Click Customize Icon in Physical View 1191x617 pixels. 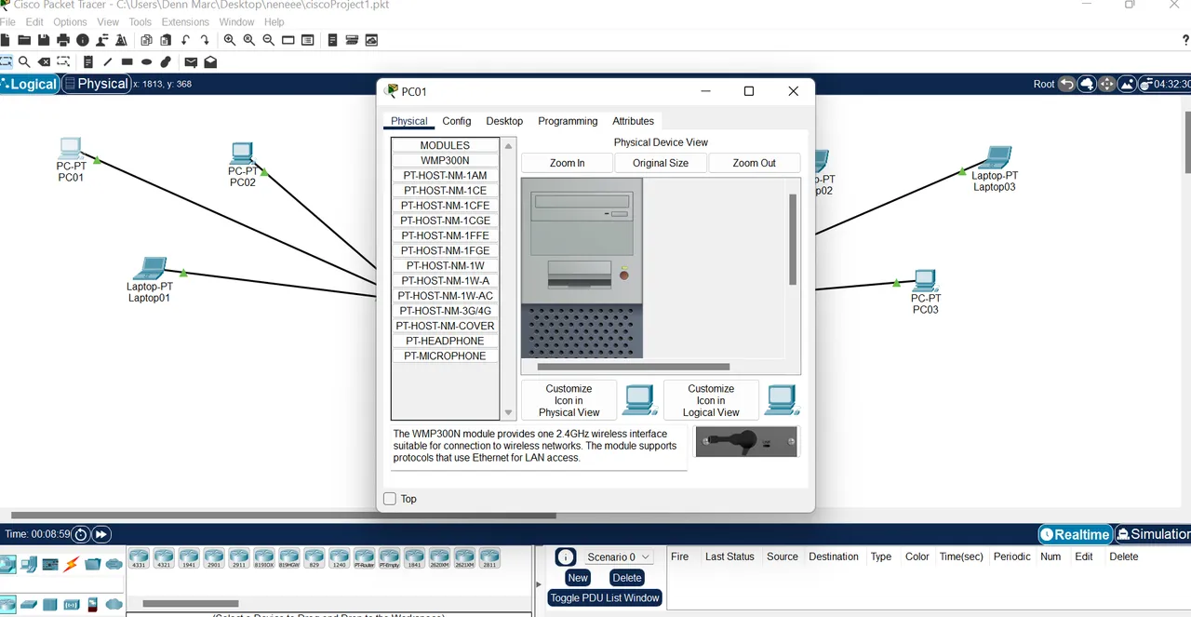tap(569, 400)
